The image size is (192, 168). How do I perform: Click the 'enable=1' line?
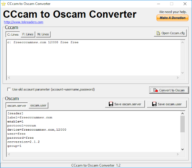tap(15, 121)
